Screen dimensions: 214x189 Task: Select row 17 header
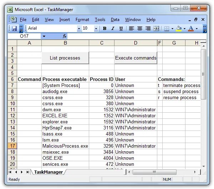point(12,146)
